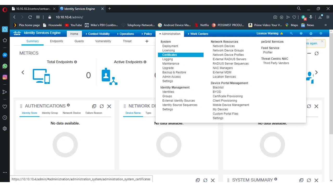Screen dimensions: 333x187
Task: Open Third Party Vendors entry
Action: (x=276, y=63)
